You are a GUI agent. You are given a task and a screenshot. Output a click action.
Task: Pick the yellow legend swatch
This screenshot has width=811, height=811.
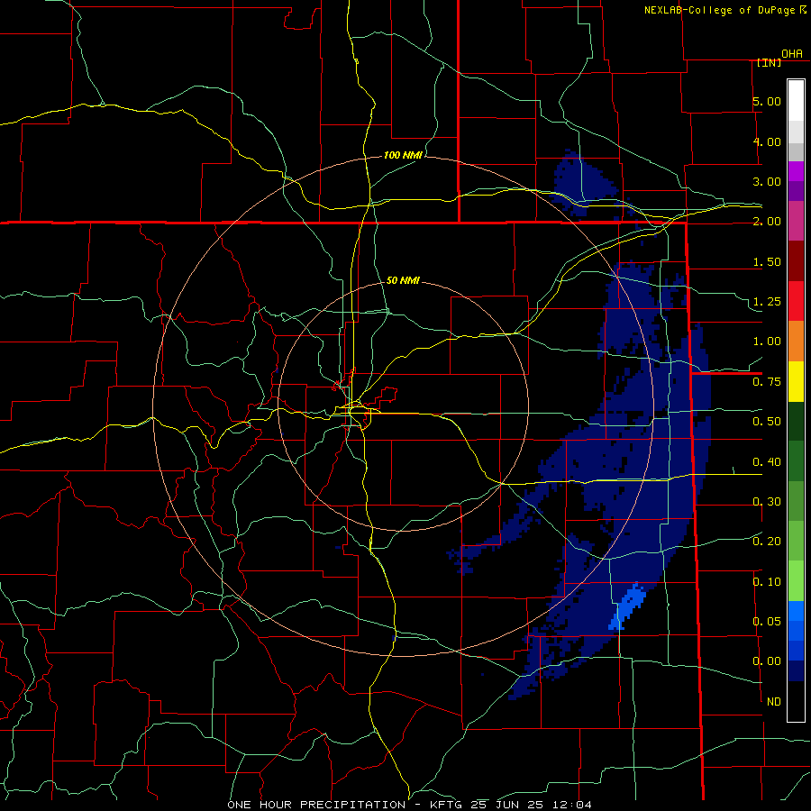tap(796, 381)
